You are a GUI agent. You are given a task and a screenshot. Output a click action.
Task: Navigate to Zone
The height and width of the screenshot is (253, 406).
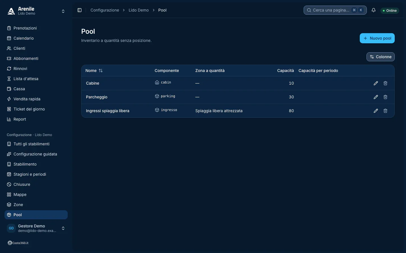[36, 205]
